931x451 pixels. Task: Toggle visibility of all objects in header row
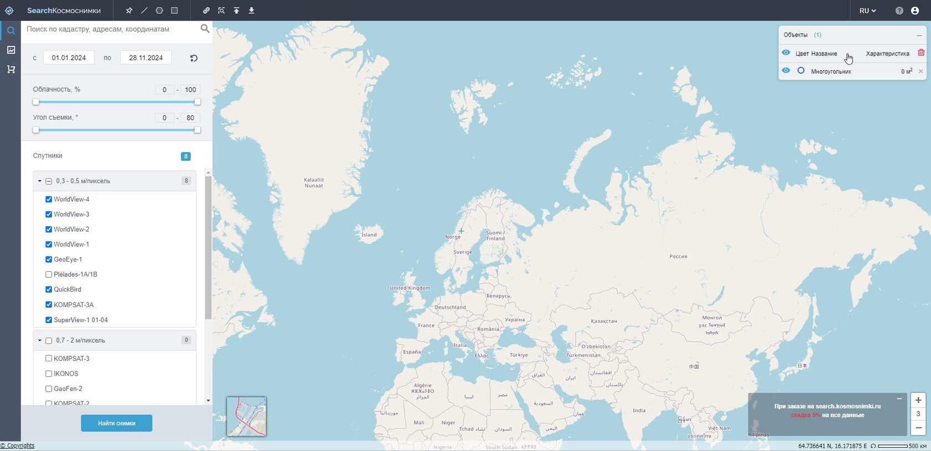[x=786, y=53]
